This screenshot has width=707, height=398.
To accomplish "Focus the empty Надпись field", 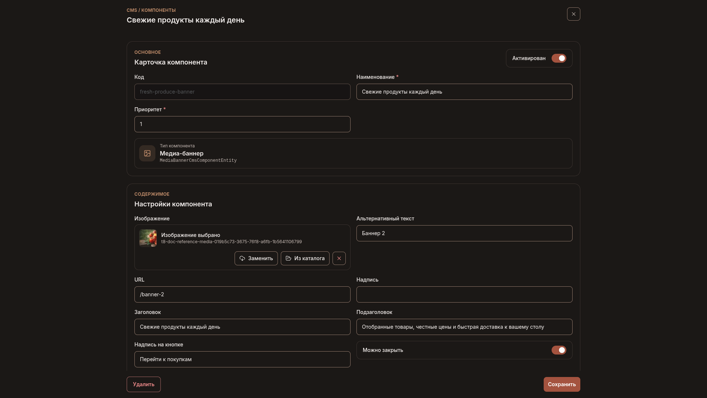I will click(x=464, y=294).
